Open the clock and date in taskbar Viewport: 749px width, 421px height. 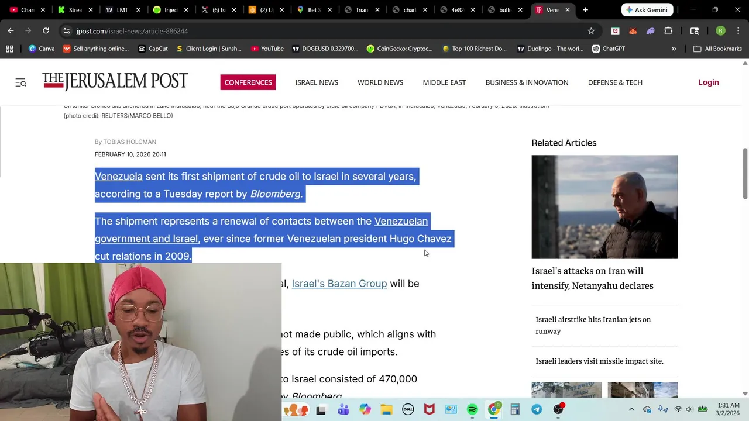(729, 409)
